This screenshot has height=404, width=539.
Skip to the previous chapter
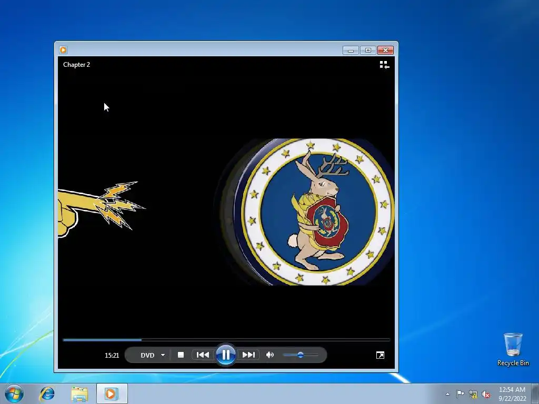point(203,355)
